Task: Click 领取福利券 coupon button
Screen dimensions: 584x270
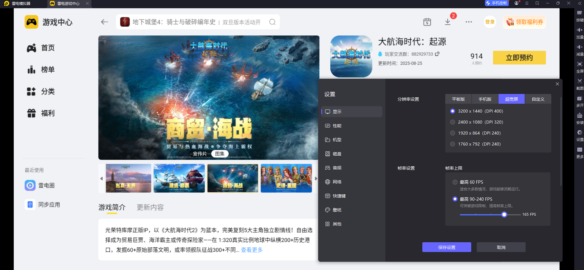Action: coord(524,22)
